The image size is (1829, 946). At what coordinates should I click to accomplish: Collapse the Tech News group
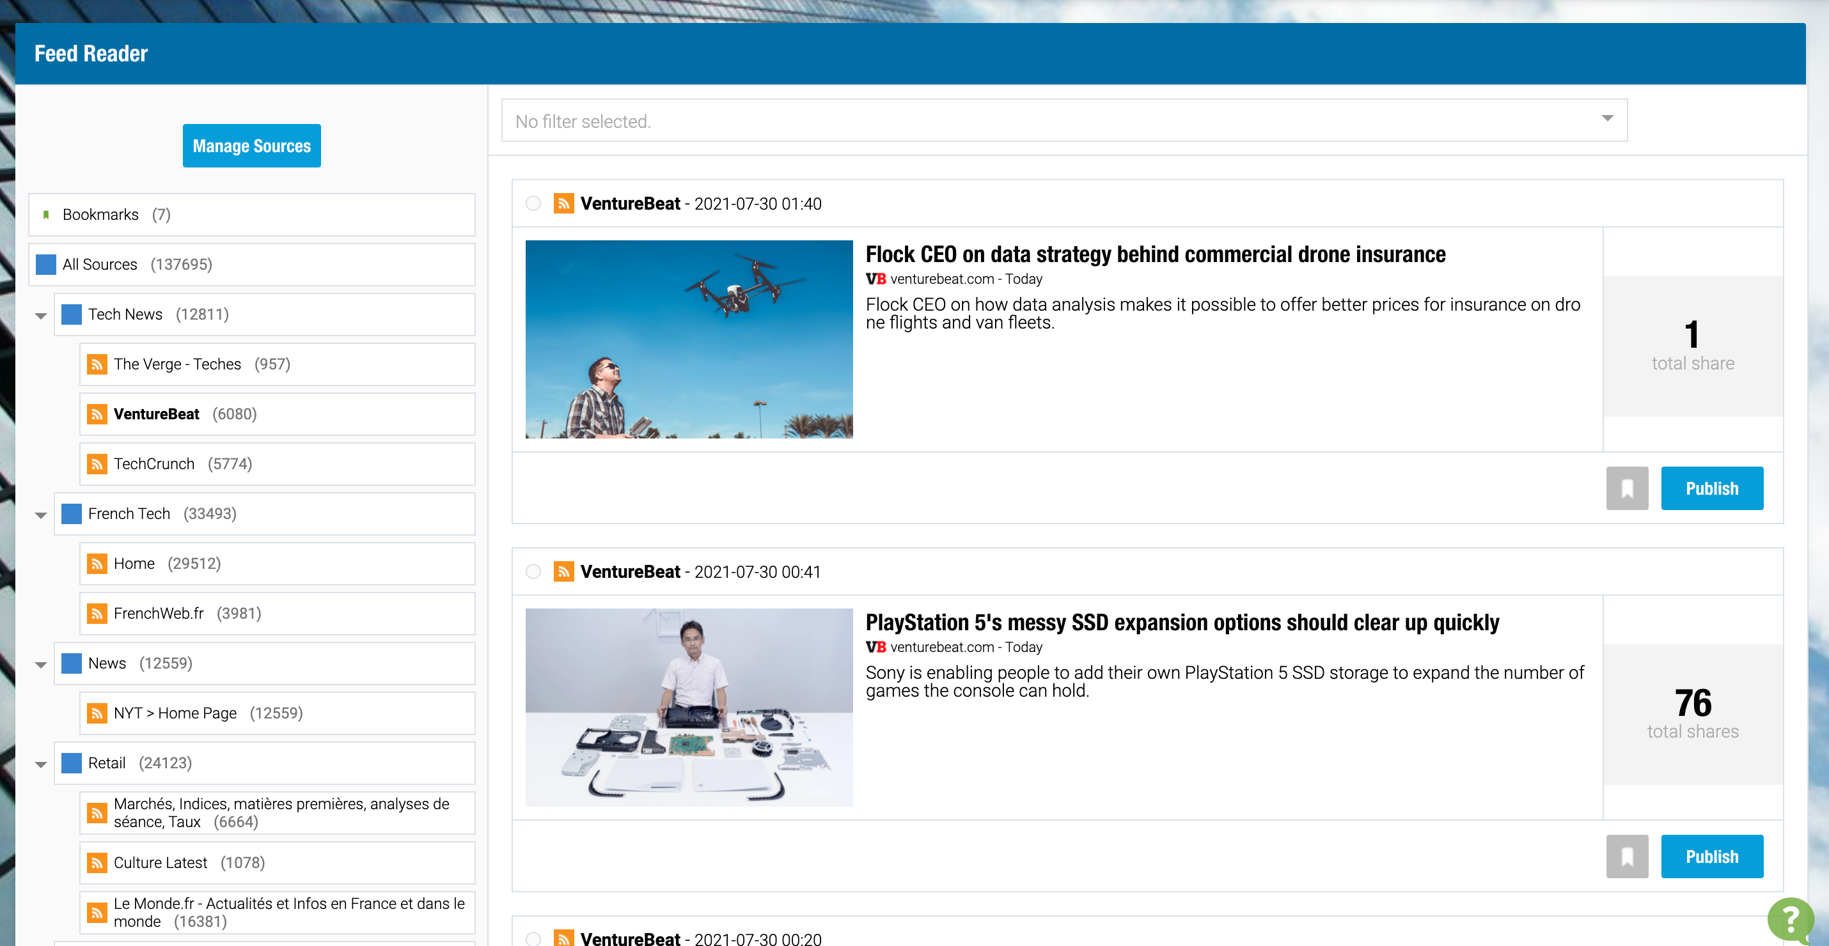point(41,316)
